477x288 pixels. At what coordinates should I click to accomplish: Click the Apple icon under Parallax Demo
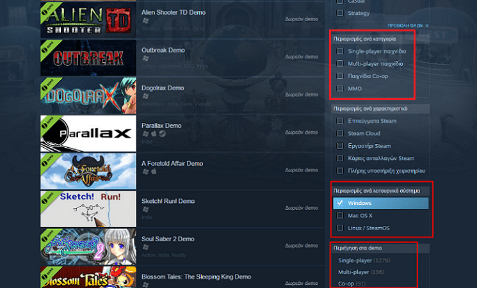(154, 134)
